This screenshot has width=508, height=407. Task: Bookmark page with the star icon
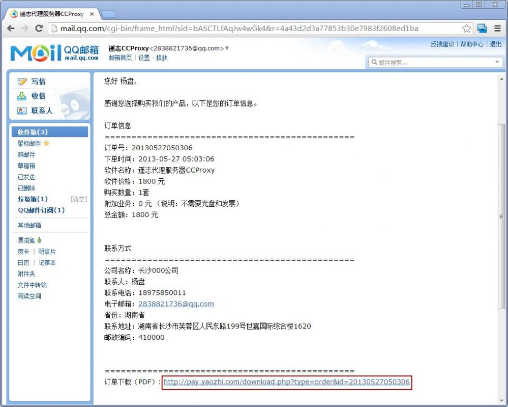tap(466, 29)
